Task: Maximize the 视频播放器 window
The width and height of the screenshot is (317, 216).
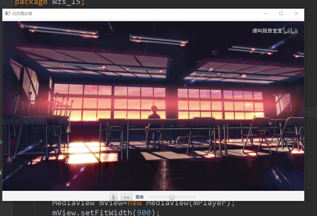Action: point(281,13)
